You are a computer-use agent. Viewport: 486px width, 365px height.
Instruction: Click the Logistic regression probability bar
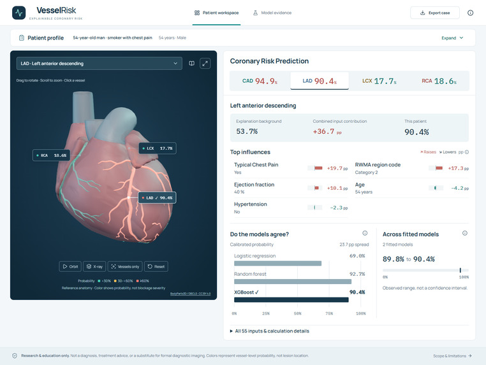[x=277, y=264]
